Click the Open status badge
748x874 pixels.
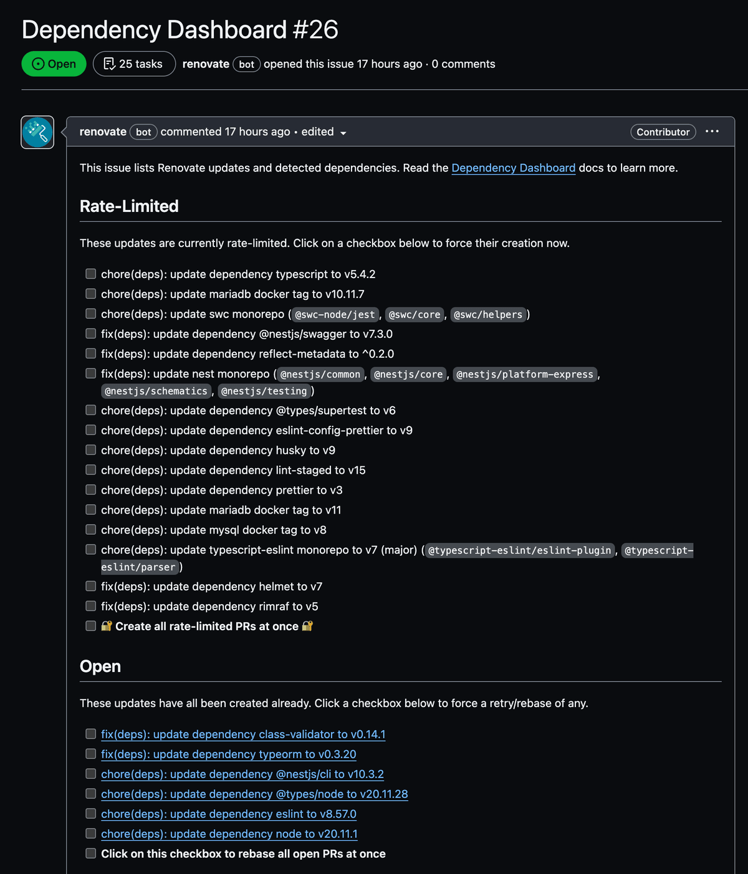tap(54, 64)
